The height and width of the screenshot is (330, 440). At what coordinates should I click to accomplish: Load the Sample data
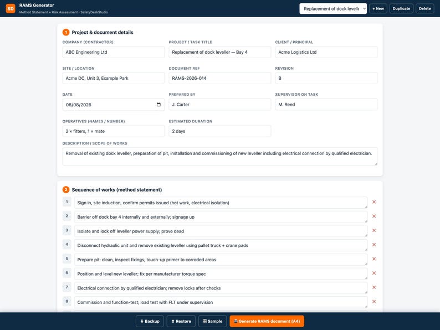(x=212, y=321)
